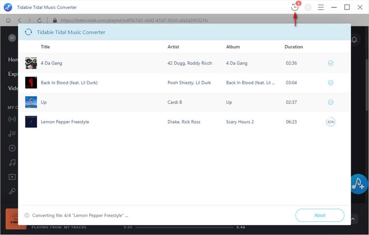Click the Tidal URL address field
The image size is (369, 235).
[134, 21]
